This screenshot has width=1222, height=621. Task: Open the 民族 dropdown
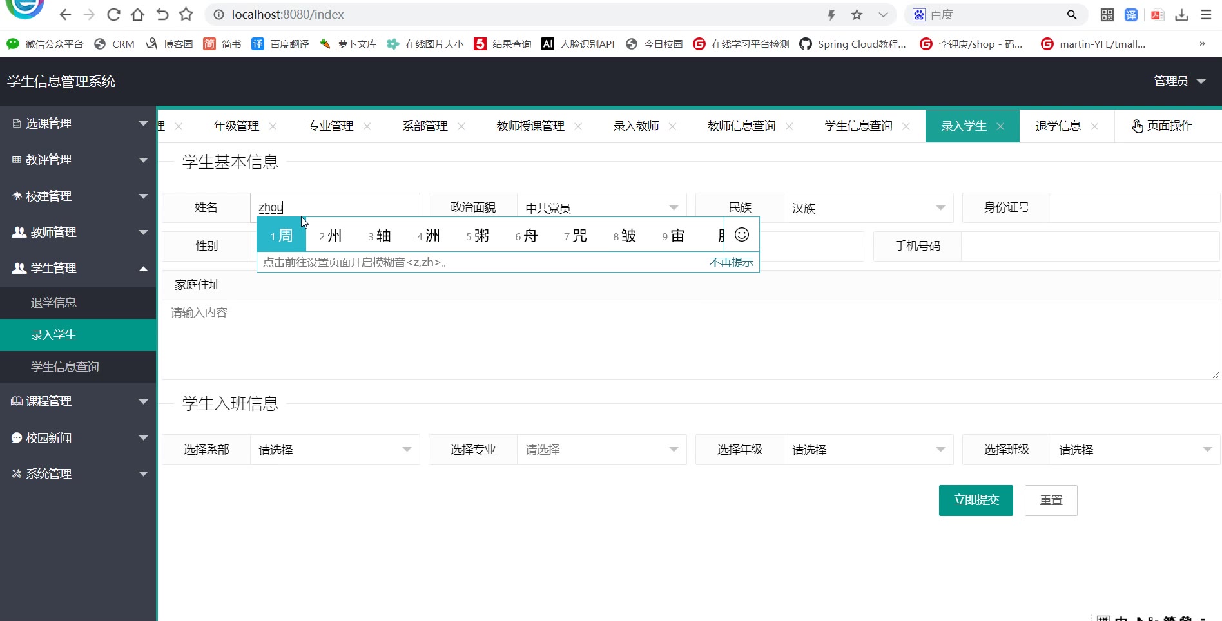(x=869, y=207)
